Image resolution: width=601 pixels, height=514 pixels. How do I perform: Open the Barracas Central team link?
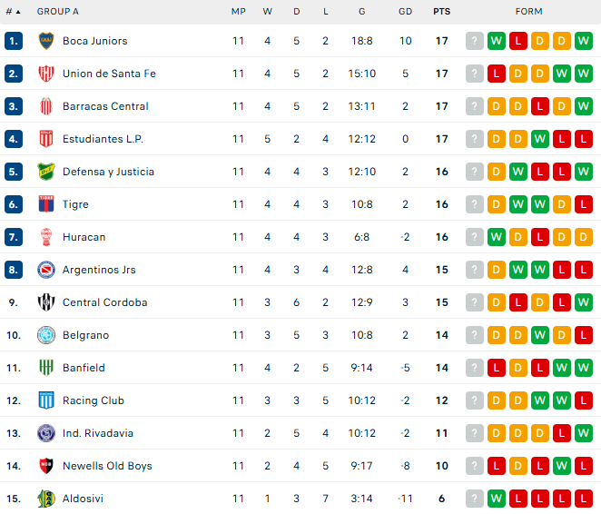point(105,106)
